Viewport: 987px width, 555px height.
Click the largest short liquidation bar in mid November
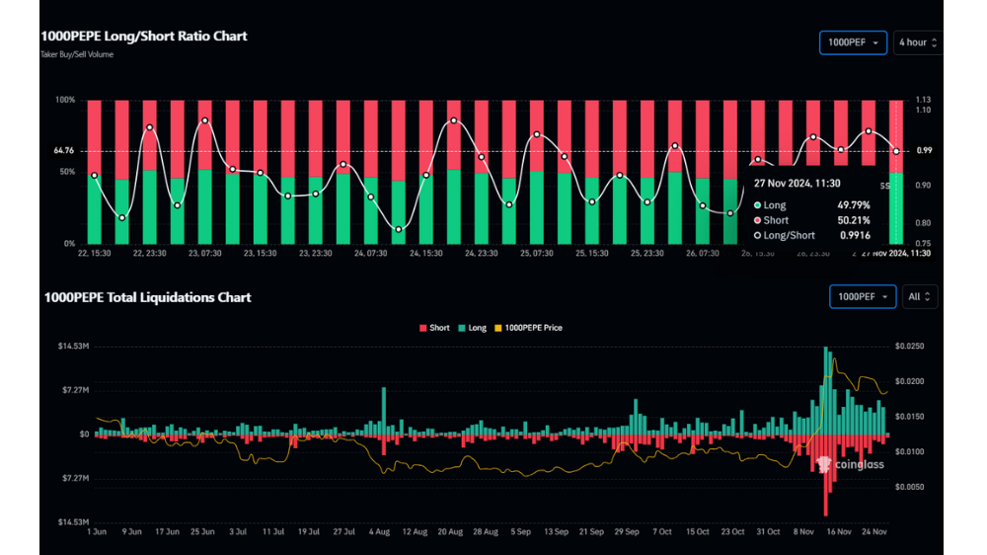click(826, 475)
